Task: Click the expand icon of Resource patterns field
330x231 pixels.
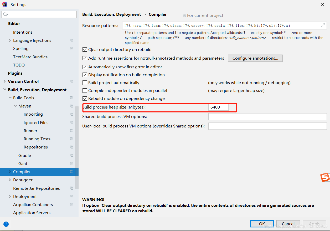Action: 323,25
